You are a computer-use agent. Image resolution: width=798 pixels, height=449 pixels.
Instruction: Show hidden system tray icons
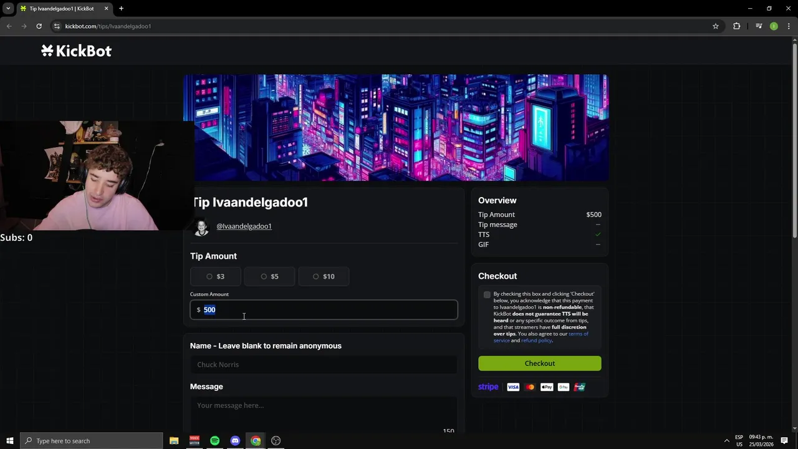pyautogui.click(x=726, y=441)
